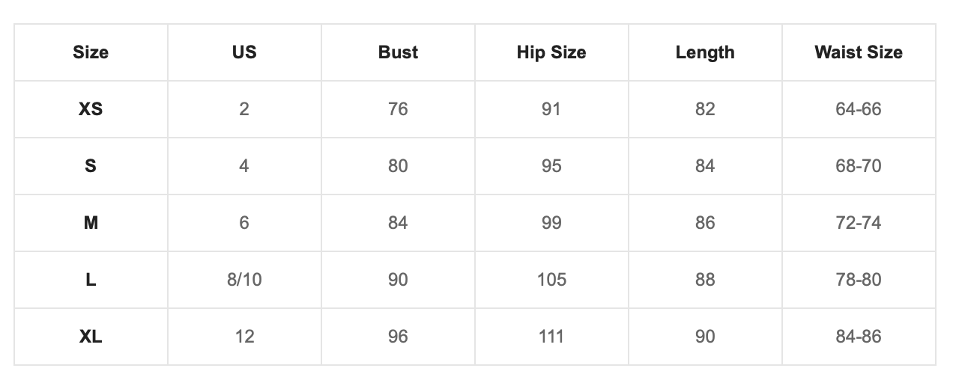Click the US size 12 cell
The width and height of the screenshot is (956, 386).
(x=244, y=337)
